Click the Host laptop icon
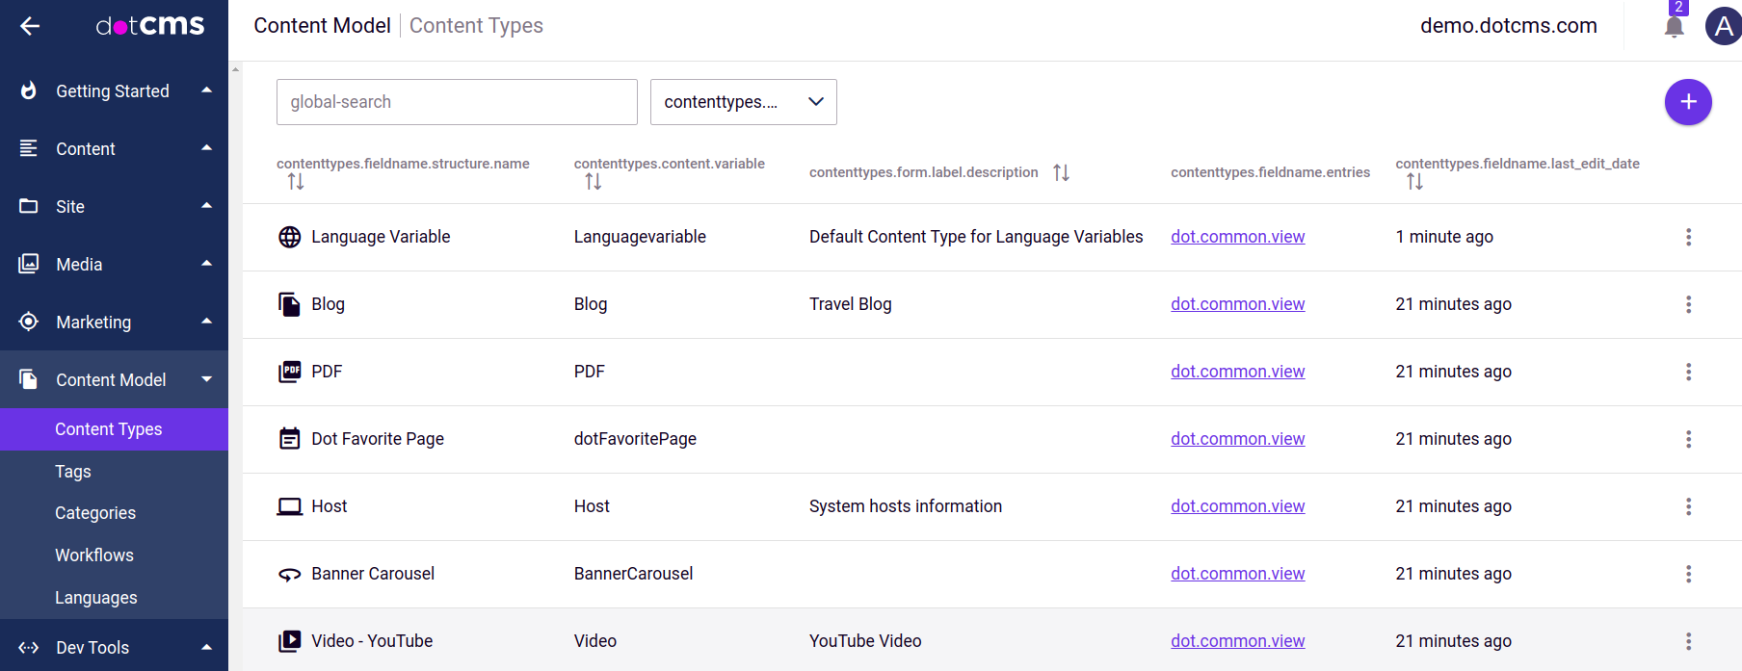 point(289,506)
